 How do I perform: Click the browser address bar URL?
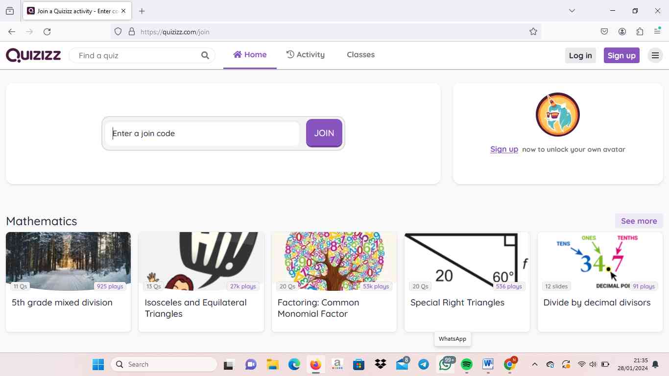pos(175,31)
